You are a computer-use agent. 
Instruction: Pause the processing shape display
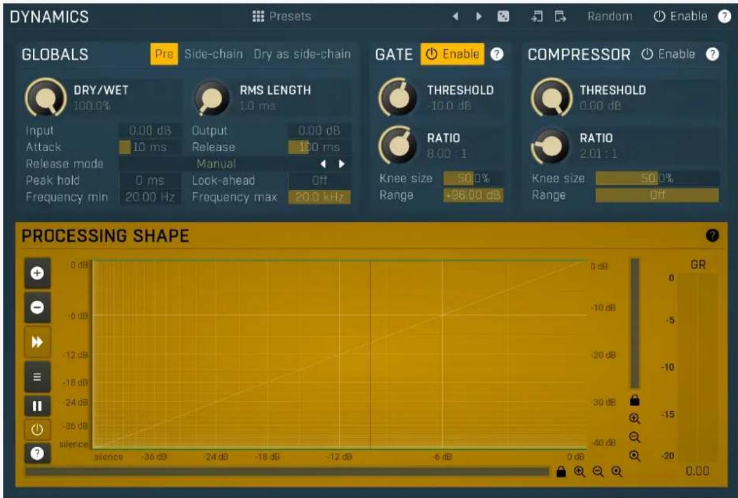(x=38, y=406)
